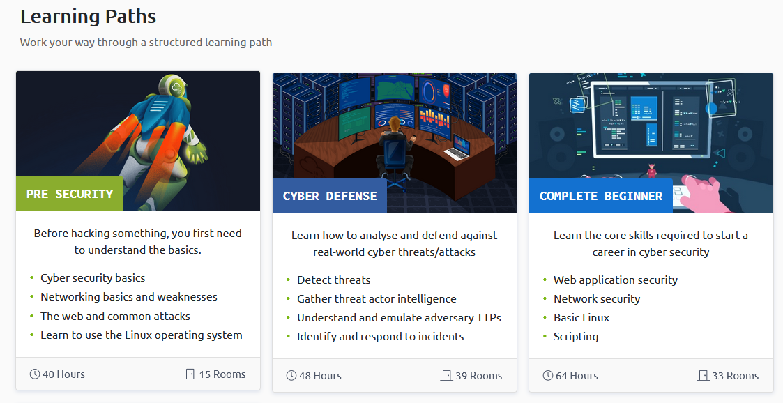This screenshot has height=403, width=783.
Task: Select the blue CYBER DEFENSE label
Action: coord(330,196)
